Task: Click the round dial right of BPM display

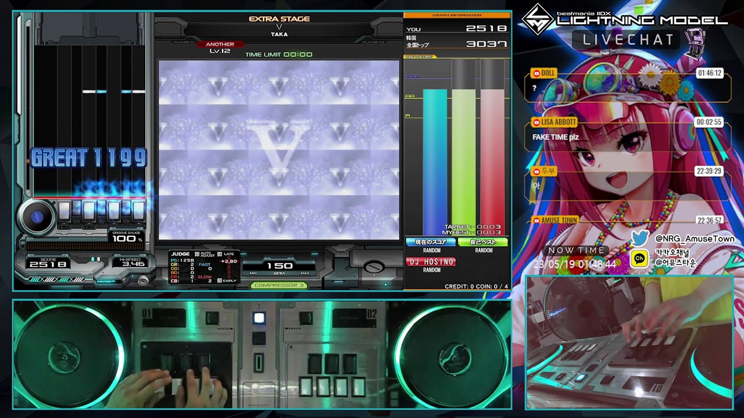Action: [x=374, y=268]
